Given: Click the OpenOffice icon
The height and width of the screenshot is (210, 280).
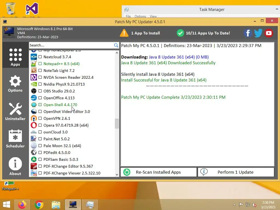Looking at the screenshot, I should point(34,98).
